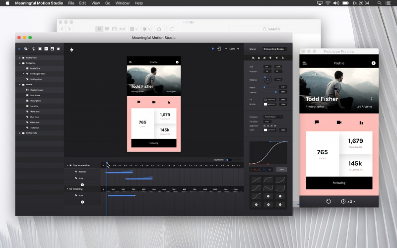Click gear icon in Prototype Preview header
This screenshot has height=248, width=397.
374,63
